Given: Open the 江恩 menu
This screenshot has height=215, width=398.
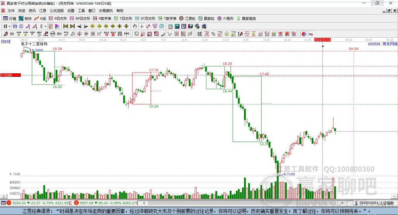Looking at the screenshot, I should (43, 10).
